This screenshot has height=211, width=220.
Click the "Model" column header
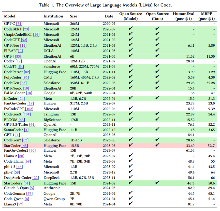[x=10, y=16]
